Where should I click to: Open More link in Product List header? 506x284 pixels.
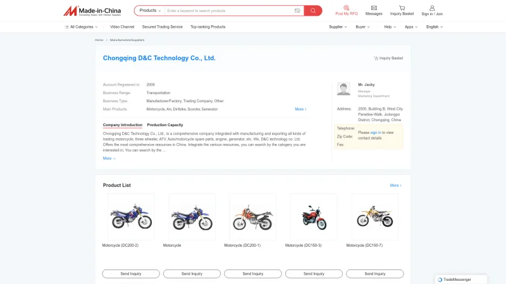pyautogui.click(x=396, y=186)
